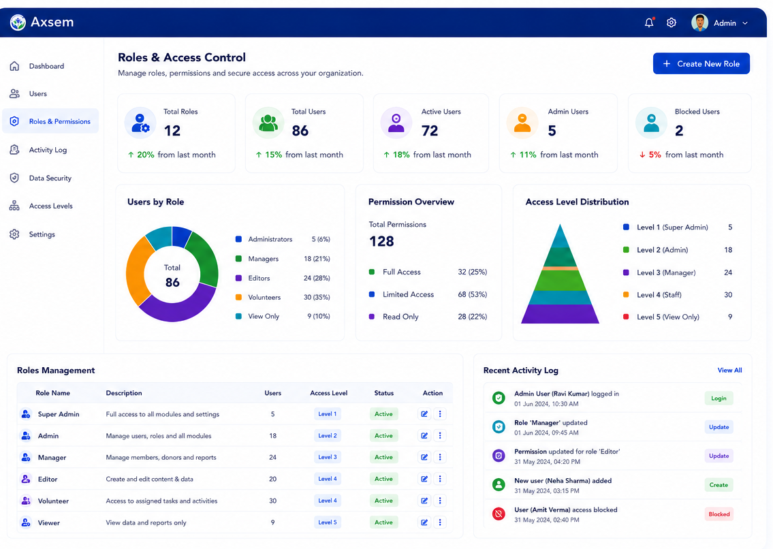Edit the Viewer role
This screenshot has height=549, width=773.
point(424,522)
